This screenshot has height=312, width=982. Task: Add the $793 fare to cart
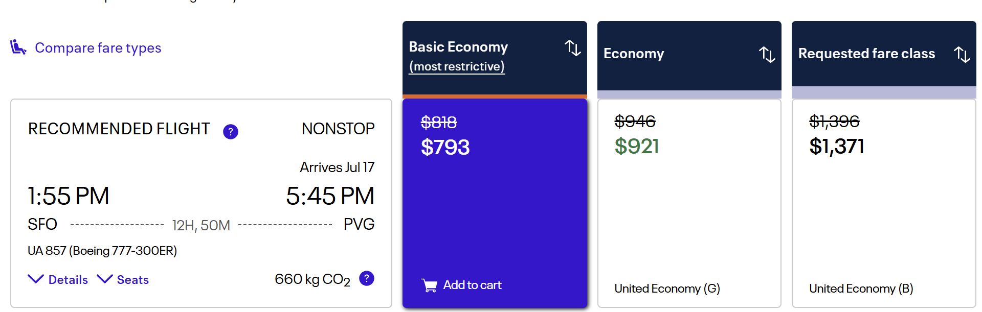pos(461,285)
